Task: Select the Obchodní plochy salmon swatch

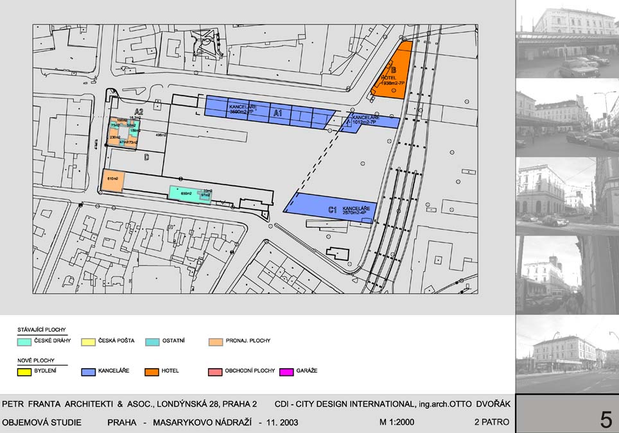Action: point(216,371)
